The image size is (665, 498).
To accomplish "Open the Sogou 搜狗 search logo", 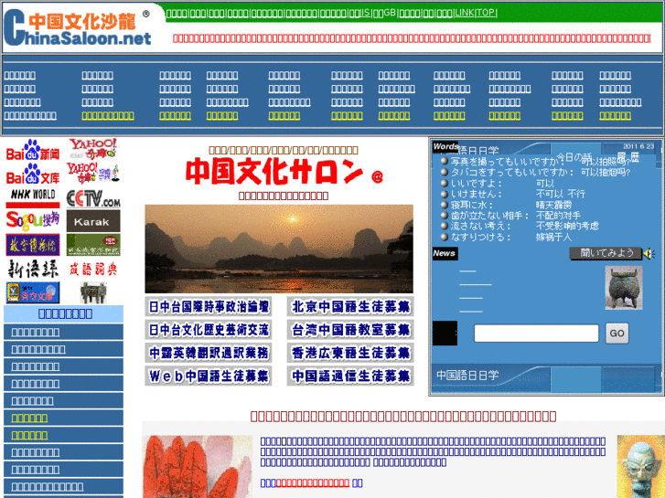I will click(33, 220).
